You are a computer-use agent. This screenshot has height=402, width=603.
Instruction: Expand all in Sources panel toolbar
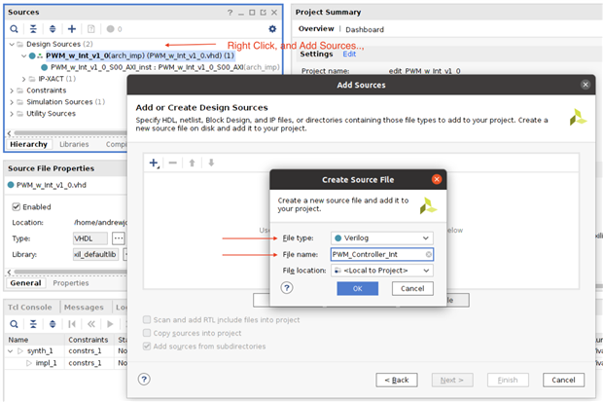pyautogui.click(x=53, y=29)
